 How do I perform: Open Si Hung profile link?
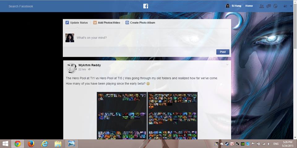coord(236,6)
